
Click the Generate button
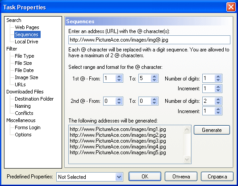point(212,130)
